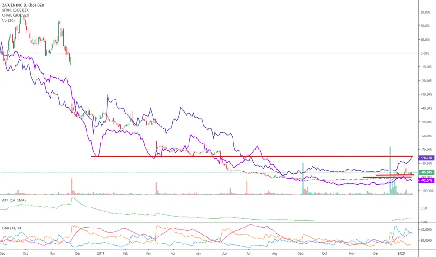
Task: Select the long red horizontal support line
Action: point(252,156)
